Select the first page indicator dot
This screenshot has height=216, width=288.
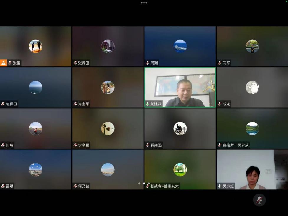[x=139, y=183]
